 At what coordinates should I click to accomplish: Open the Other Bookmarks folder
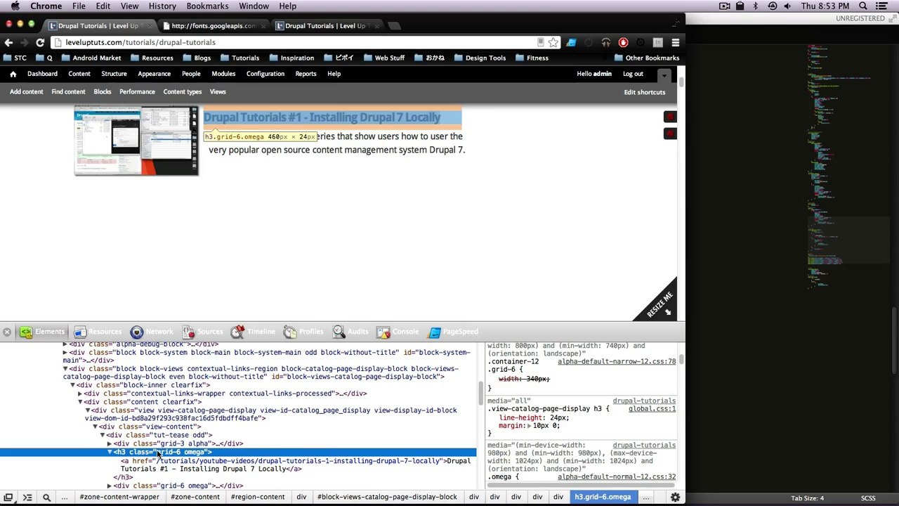click(x=646, y=58)
